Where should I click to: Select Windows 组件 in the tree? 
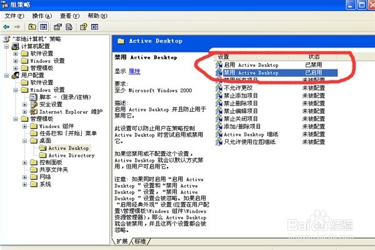point(56,126)
